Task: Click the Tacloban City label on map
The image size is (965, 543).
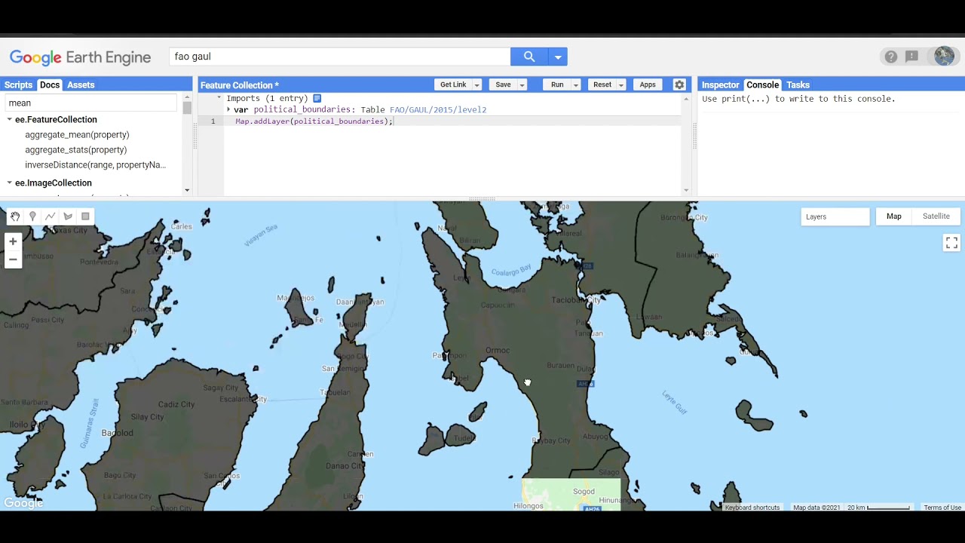Action: pos(577,300)
